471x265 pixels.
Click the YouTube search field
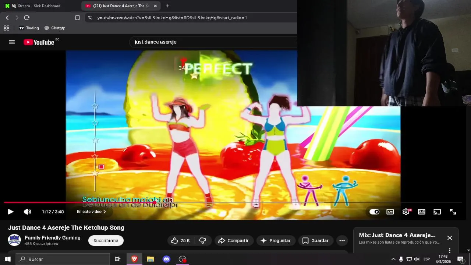coord(213,42)
